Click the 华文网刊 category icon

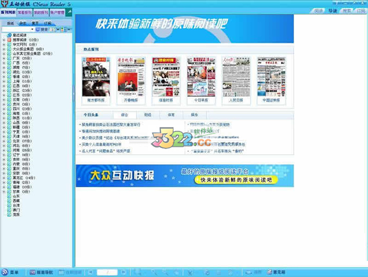click(9, 44)
